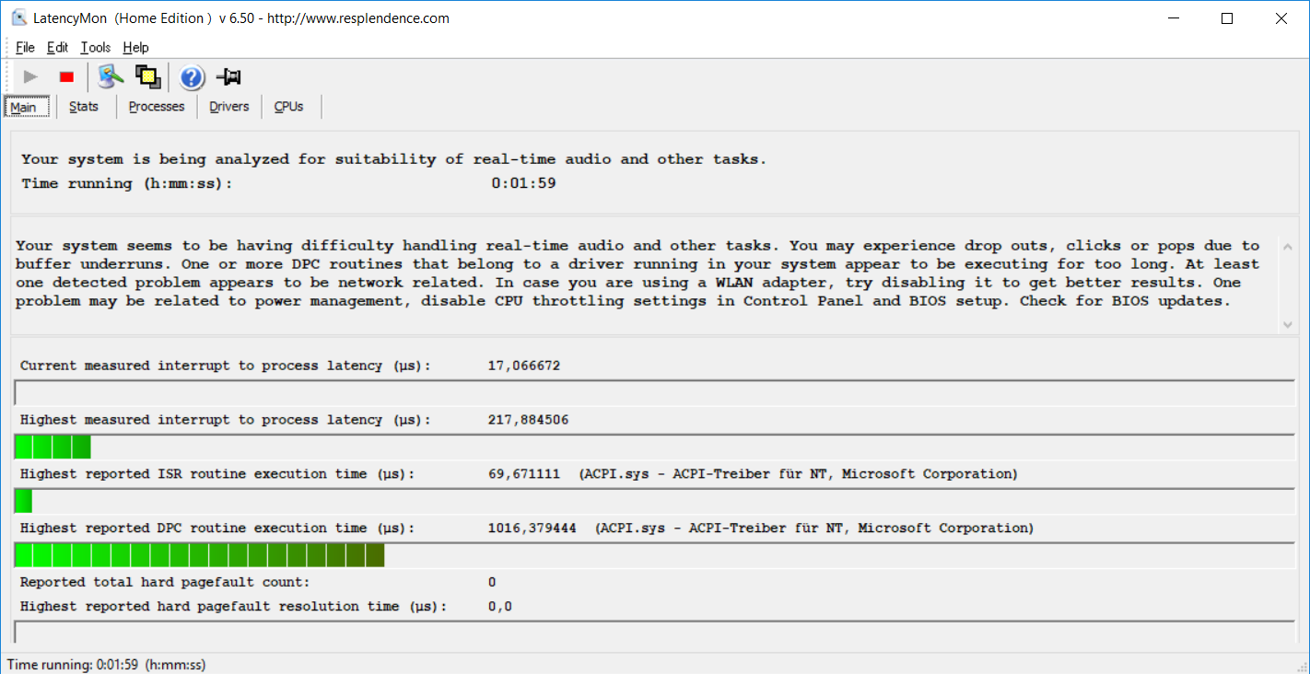This screenshot has height=674, width=1310.
Task: Click the pagefault resolution time value 0,0
Action: pyautogui.click(x=500, y=607)
